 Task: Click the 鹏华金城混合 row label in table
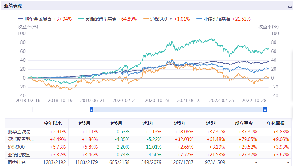[x=20, y=131]
